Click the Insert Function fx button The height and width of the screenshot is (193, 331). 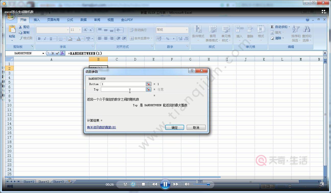(x=62, y=53)
